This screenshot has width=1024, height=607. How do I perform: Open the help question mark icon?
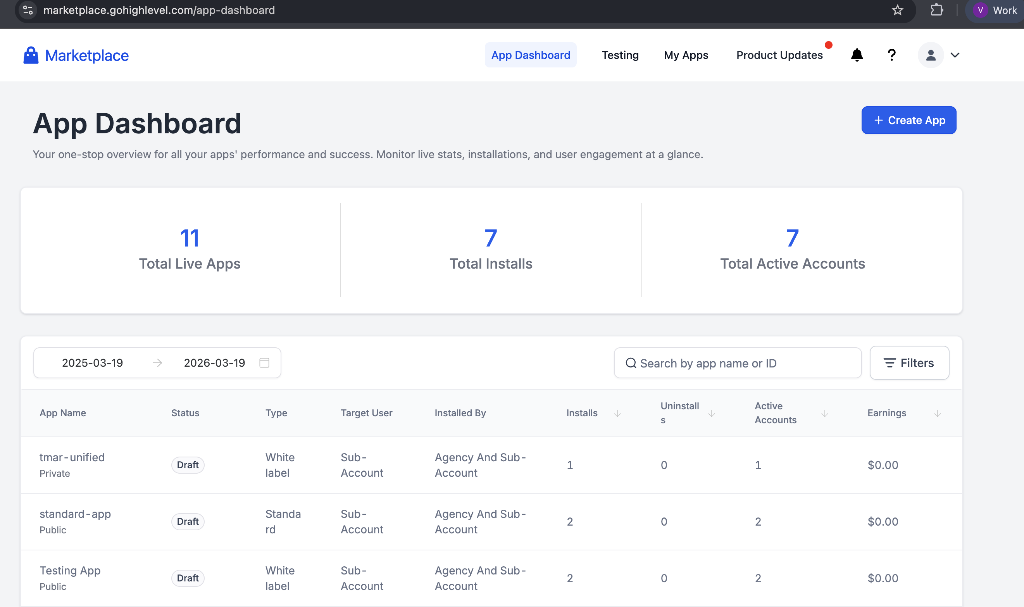tap(891, 55)
